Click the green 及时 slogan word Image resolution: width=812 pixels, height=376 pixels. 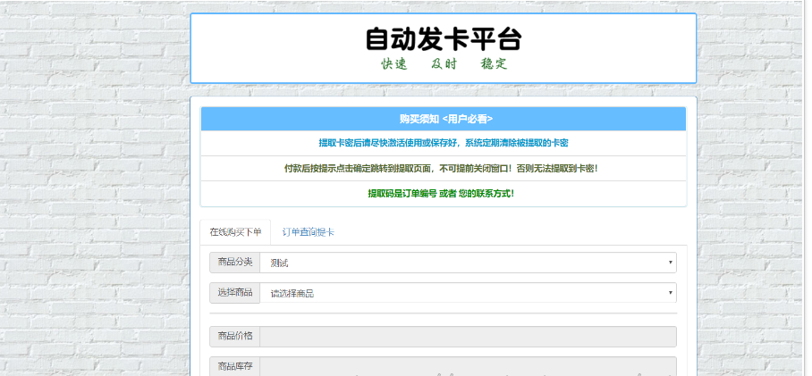click(444, 64)
